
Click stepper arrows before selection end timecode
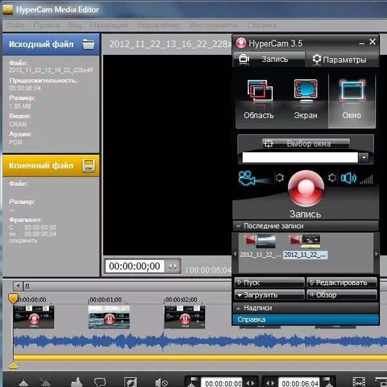click(270, 384)
